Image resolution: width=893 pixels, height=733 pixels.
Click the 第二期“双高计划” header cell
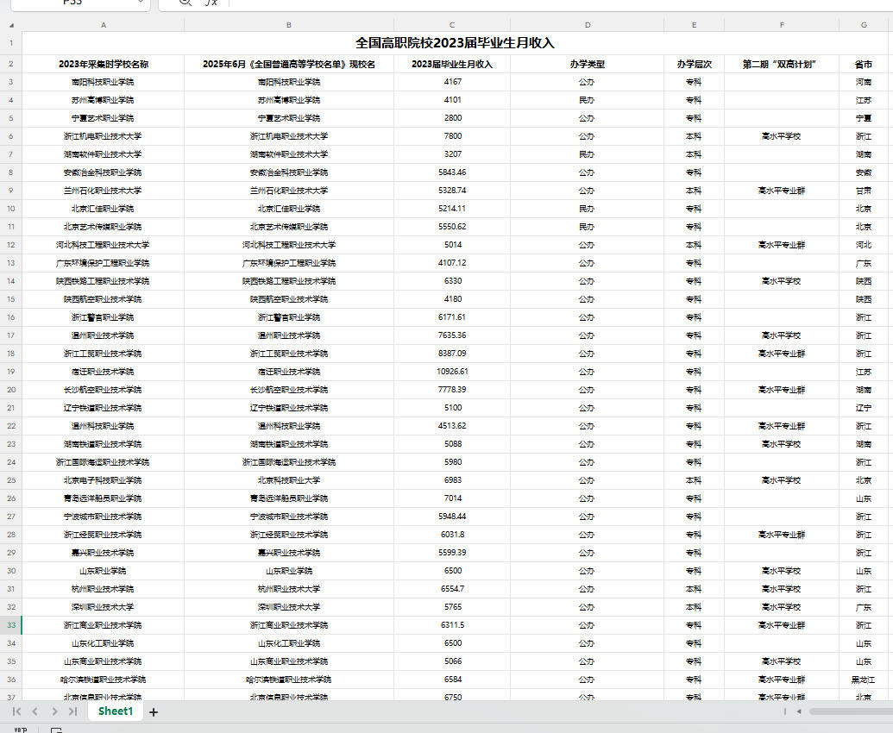pos(780,64)
